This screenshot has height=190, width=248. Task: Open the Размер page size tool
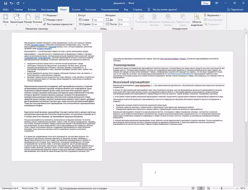[28, 20]
